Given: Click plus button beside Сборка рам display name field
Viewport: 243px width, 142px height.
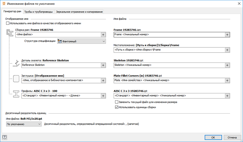Looking at the screenshot, I should click(x=103, y=35).
